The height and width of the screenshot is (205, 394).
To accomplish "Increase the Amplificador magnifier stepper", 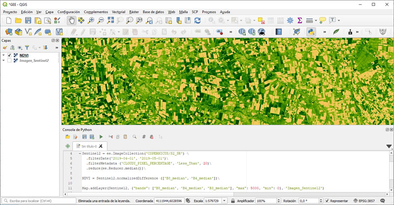I will (x=279, y=200).
